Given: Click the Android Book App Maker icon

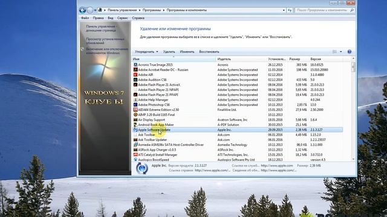Looking at the screenshot, I should (x=135, y=125).
